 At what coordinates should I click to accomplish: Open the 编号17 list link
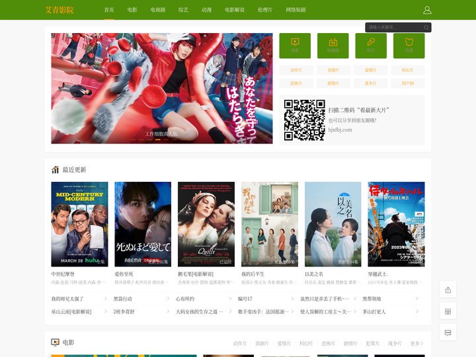point(245,299)
